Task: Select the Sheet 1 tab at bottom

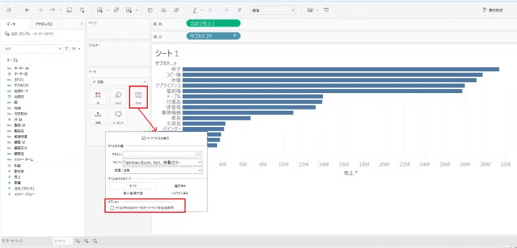Action: [59, 241]
